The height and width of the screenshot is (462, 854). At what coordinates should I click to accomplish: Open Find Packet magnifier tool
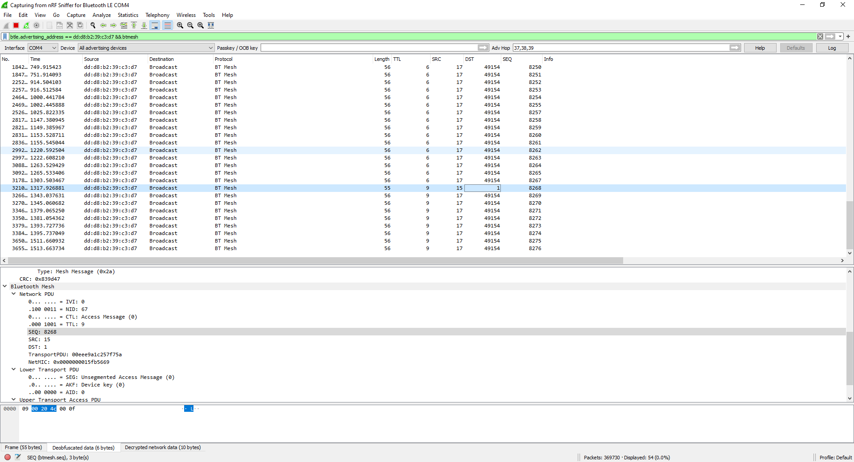(x=93, y=25)
